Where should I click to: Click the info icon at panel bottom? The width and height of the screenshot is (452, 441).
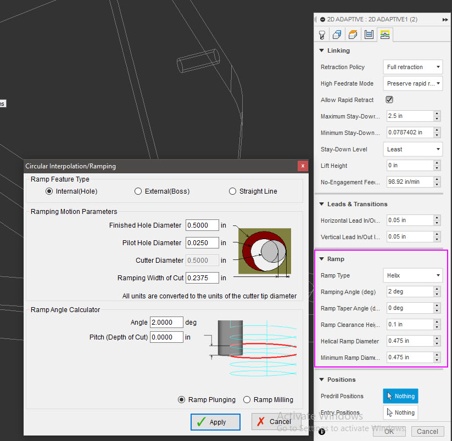click(x=322, y=432)
